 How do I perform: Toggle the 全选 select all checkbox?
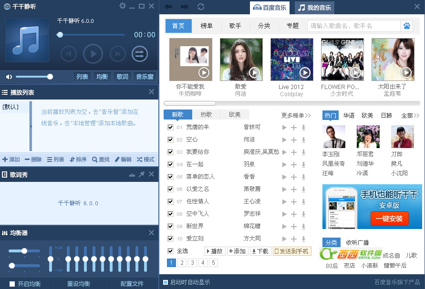pos(170,251)
